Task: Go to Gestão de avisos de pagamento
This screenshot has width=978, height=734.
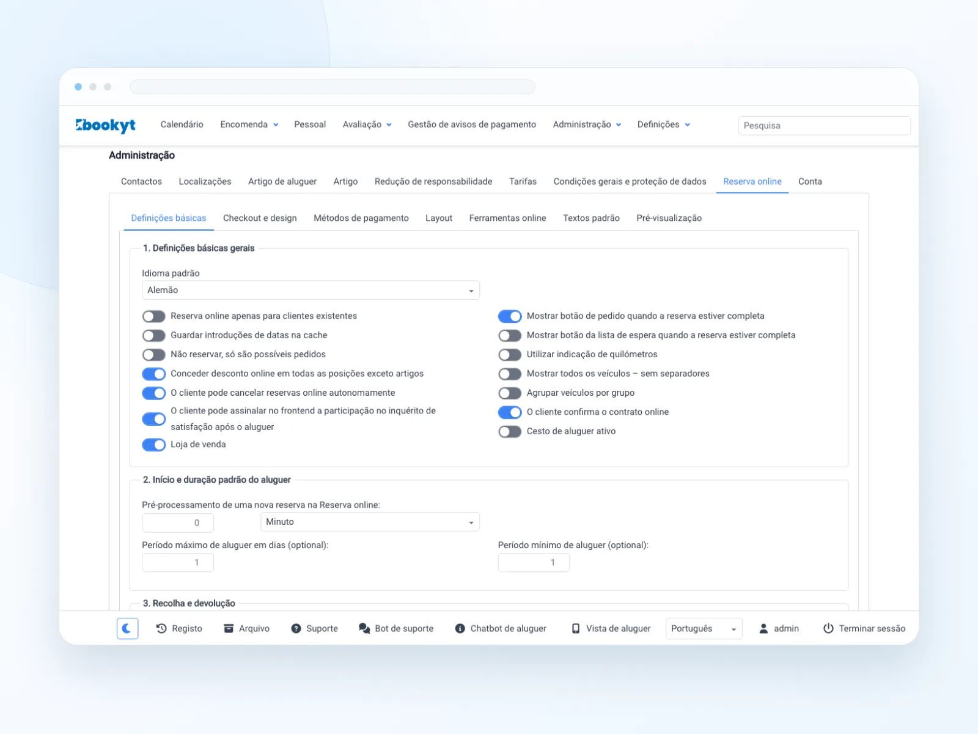Action: point(472,124)
